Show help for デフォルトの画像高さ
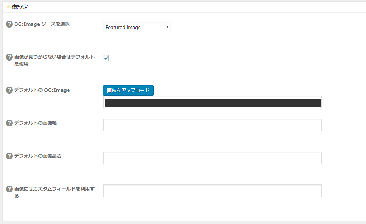The height and width of the screenshot is (224, 366). [9, 156]
